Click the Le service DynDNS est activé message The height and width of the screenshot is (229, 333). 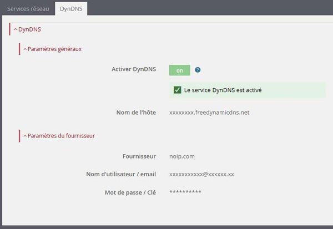[223, 90]
